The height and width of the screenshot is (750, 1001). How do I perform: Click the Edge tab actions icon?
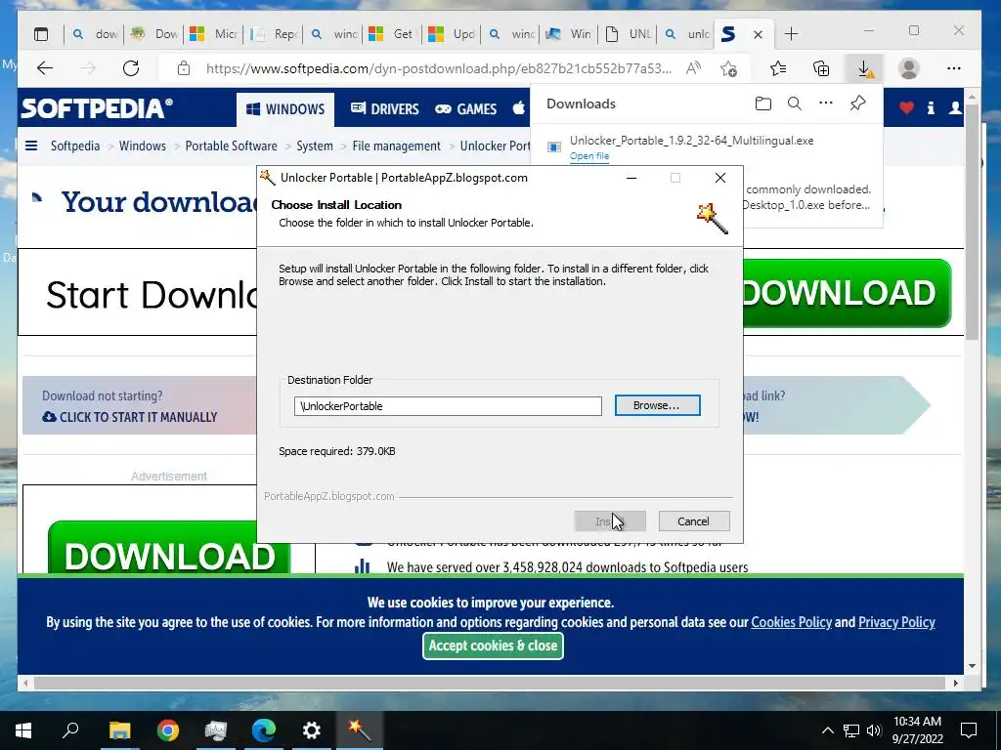[x=41, y=34]
